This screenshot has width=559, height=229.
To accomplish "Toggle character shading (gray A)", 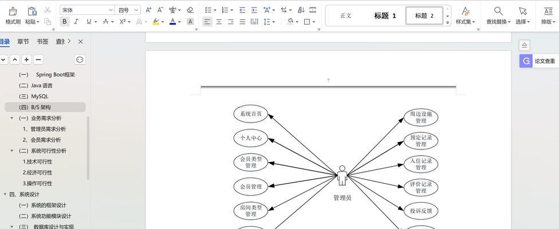I will [190, 22].
